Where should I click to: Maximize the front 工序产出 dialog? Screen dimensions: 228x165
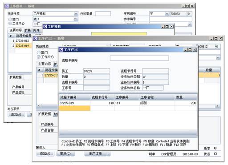[x=190, y=50]
